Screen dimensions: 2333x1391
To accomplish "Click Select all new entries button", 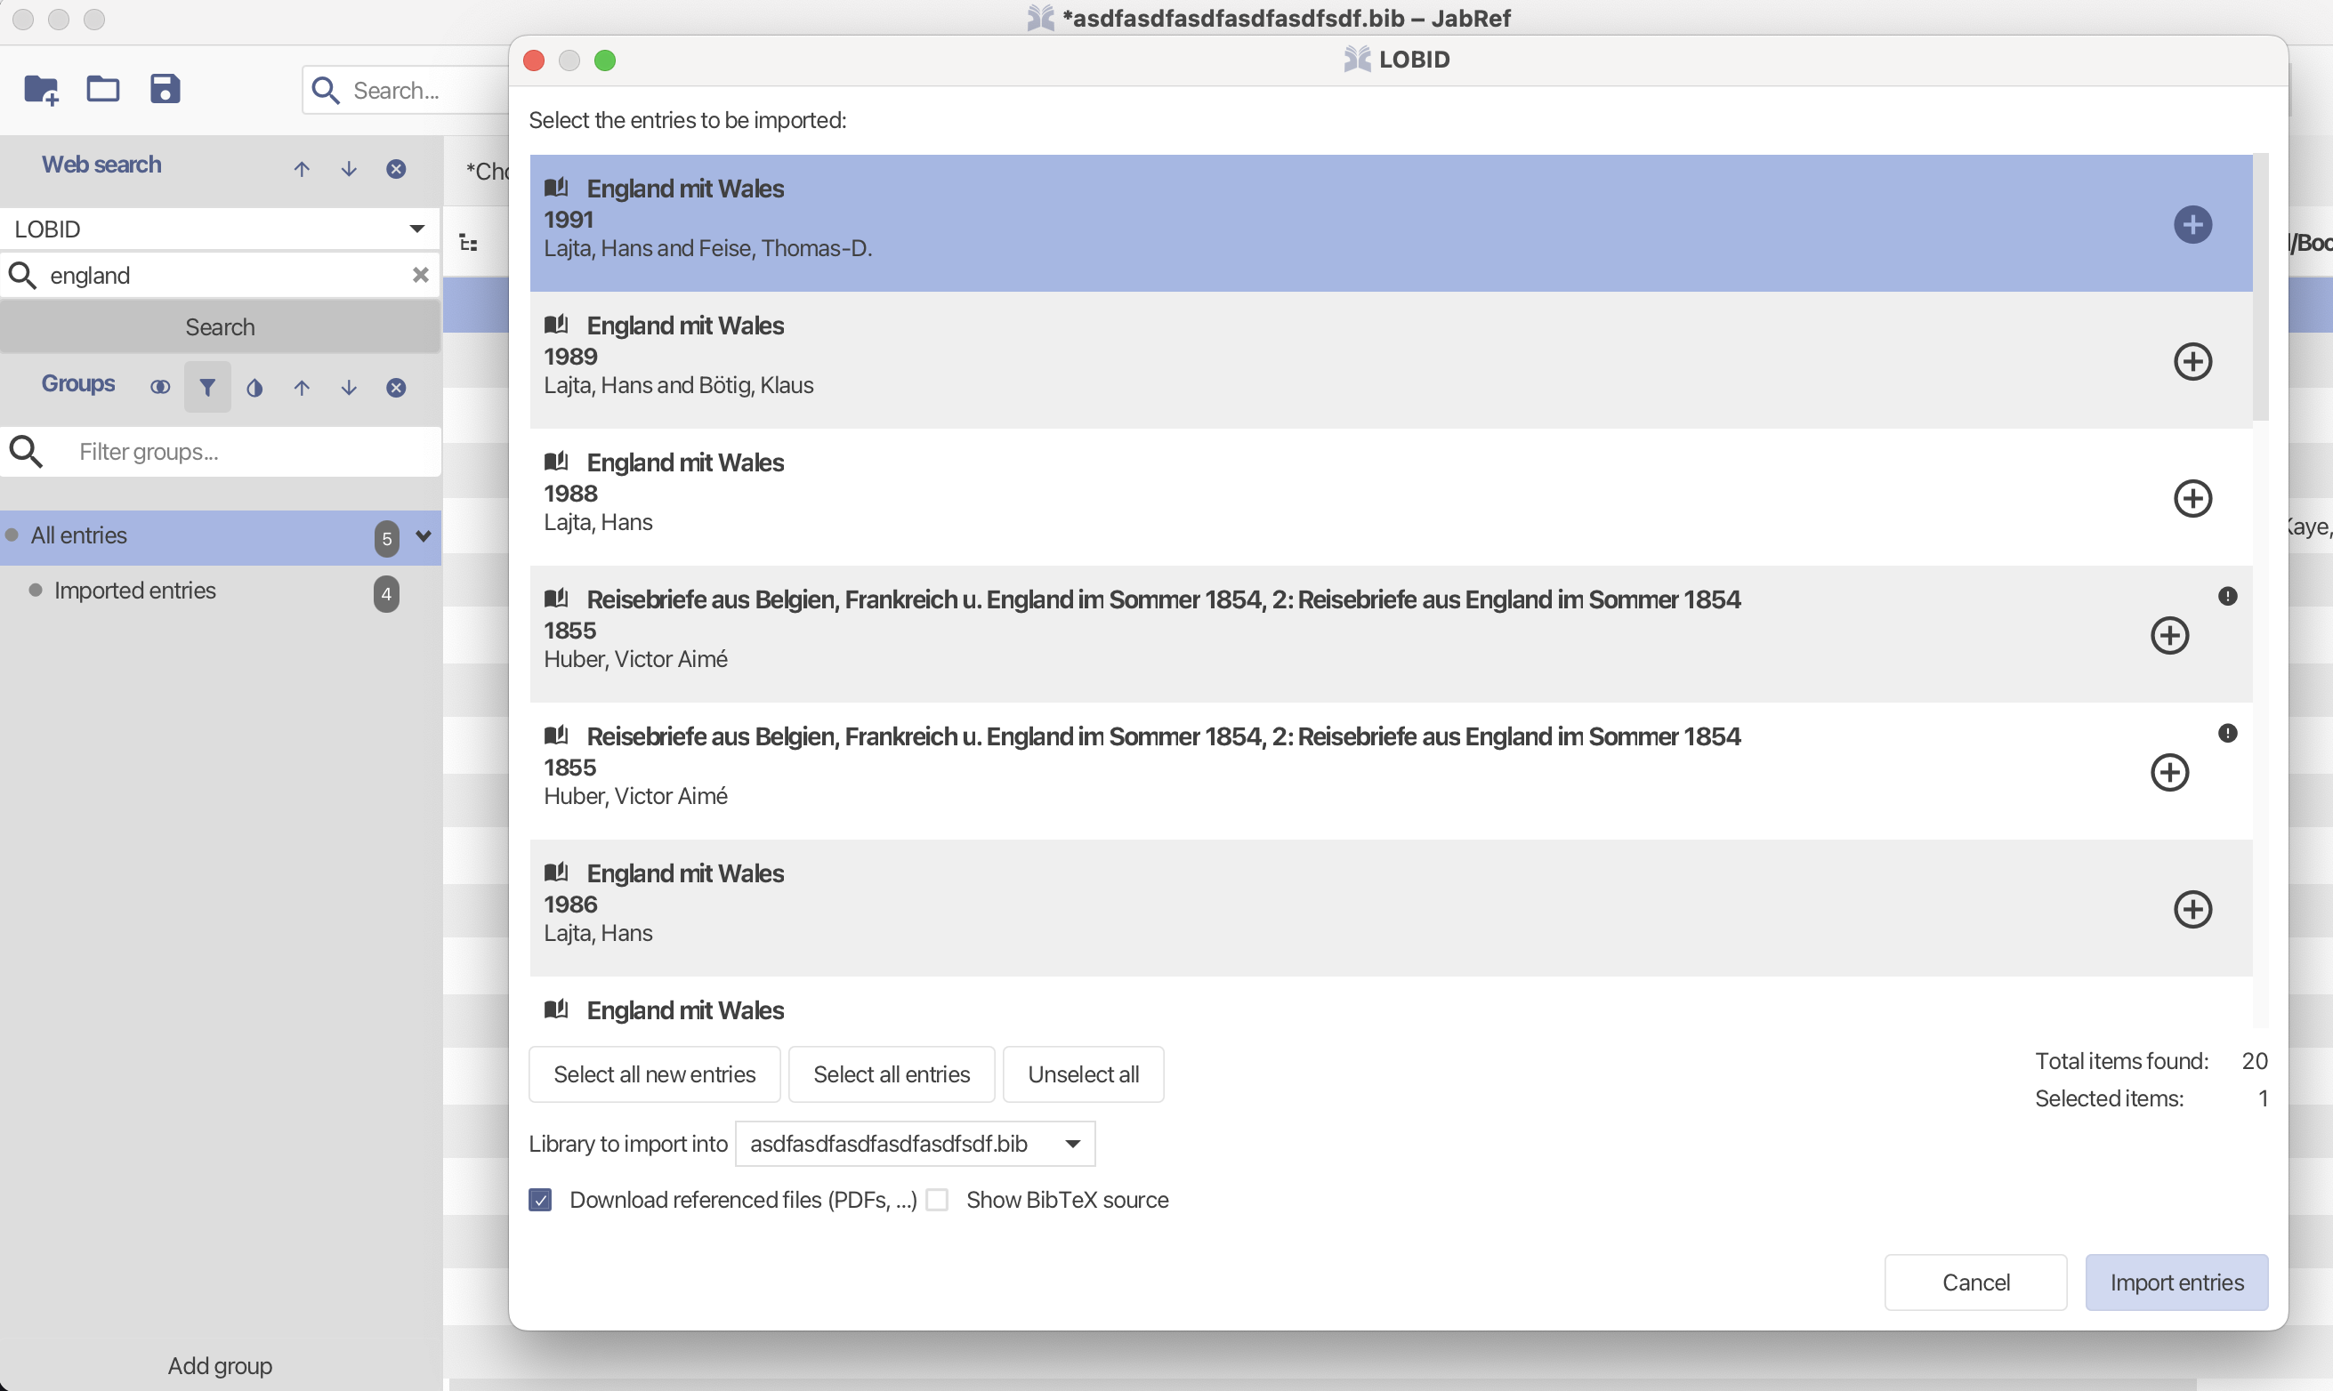I will 655,1074.
